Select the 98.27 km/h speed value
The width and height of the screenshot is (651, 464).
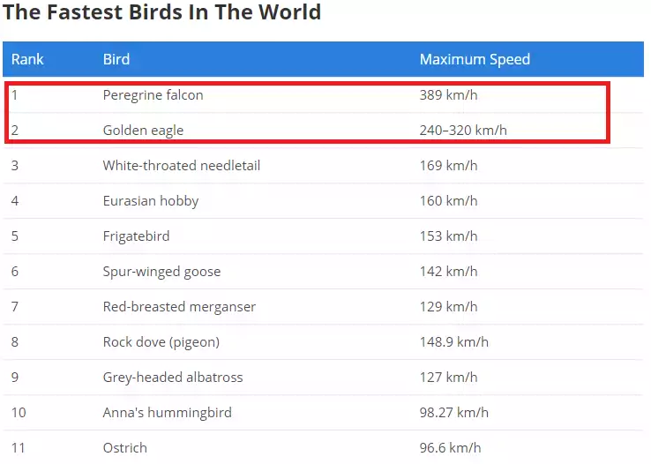tap(453, 413)
